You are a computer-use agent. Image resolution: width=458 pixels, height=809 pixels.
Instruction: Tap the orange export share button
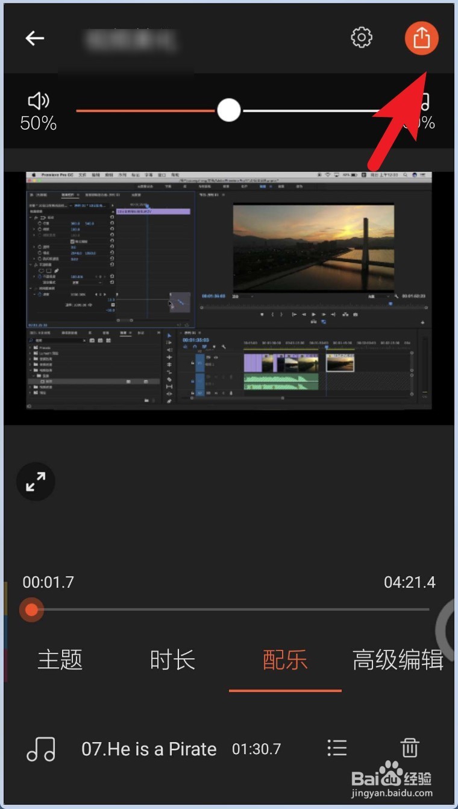[x=421, y=37]
